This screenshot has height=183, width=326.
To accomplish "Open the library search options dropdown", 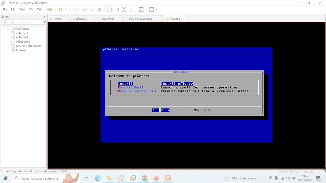I will pos(44,22).
